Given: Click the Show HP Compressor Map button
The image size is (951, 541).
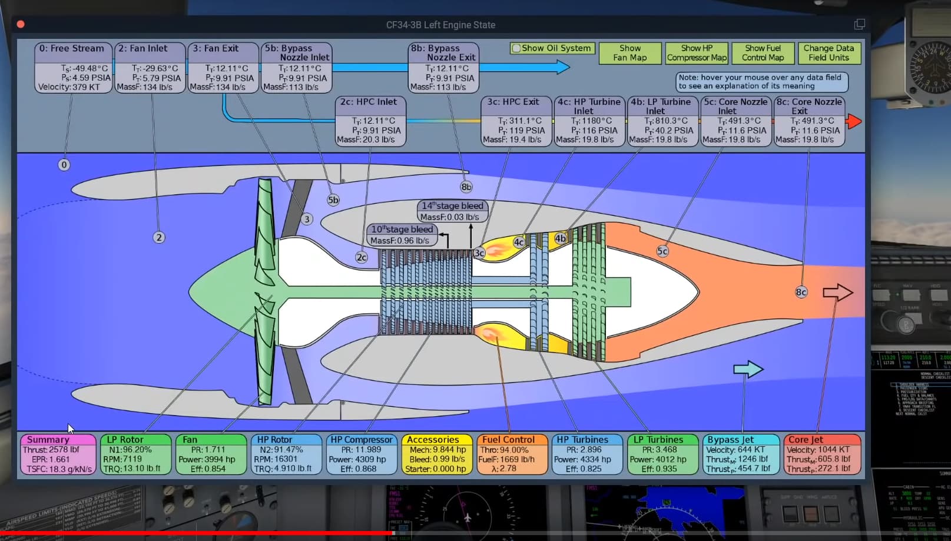Looking at the screenshot, I should point(697,53).
